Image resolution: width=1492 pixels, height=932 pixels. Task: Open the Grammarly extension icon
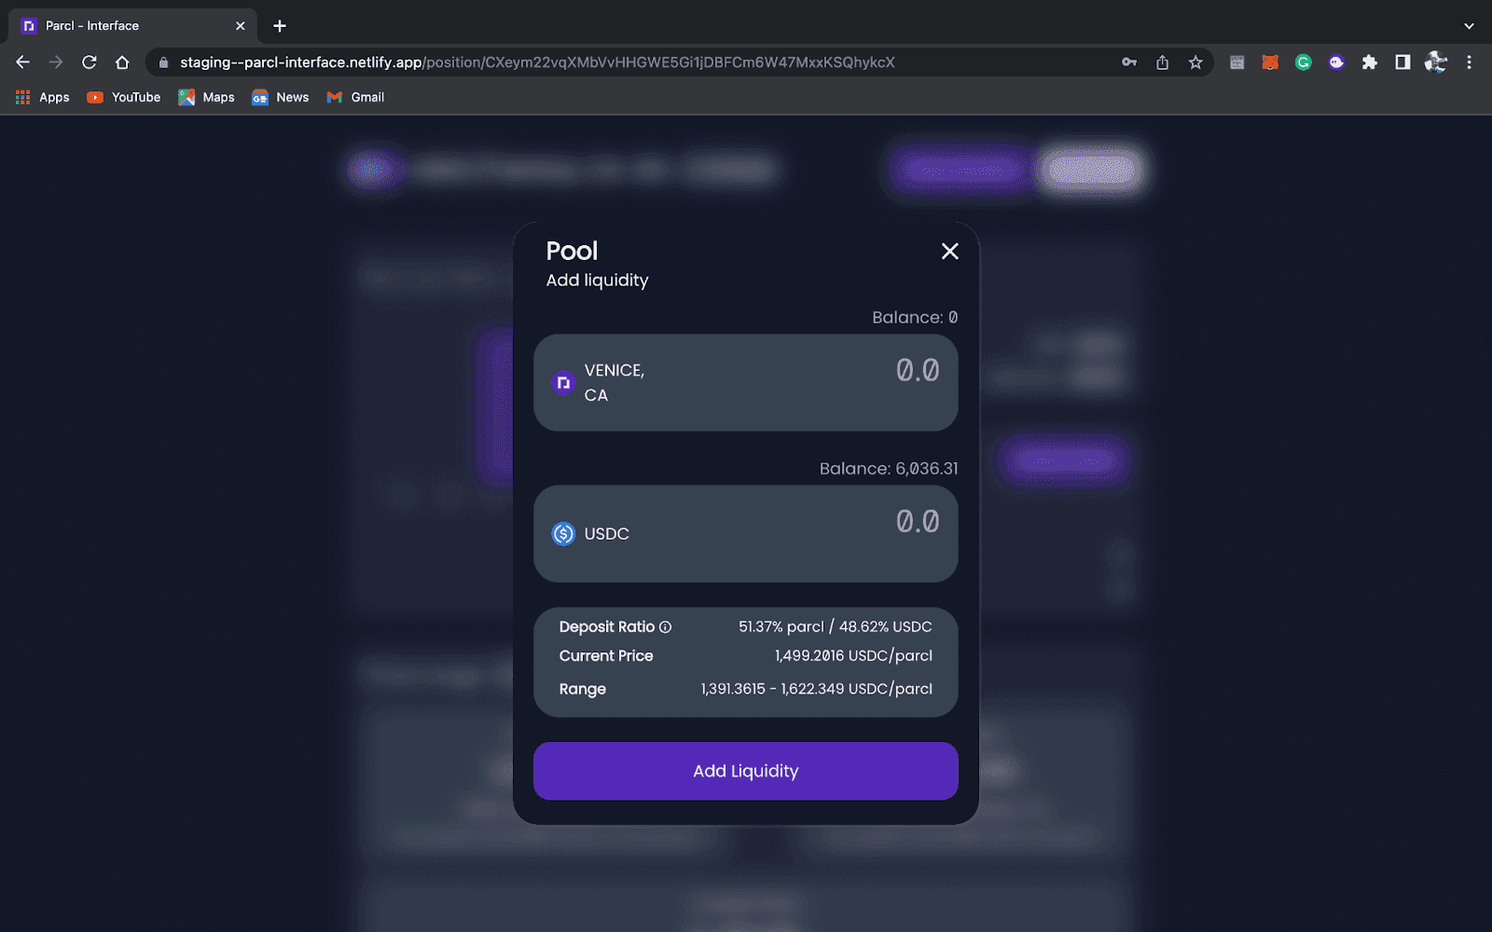[1304, 62]
